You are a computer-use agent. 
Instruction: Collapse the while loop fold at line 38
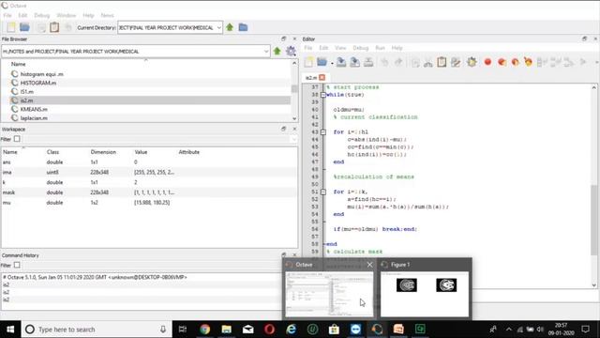coord(323,95)
